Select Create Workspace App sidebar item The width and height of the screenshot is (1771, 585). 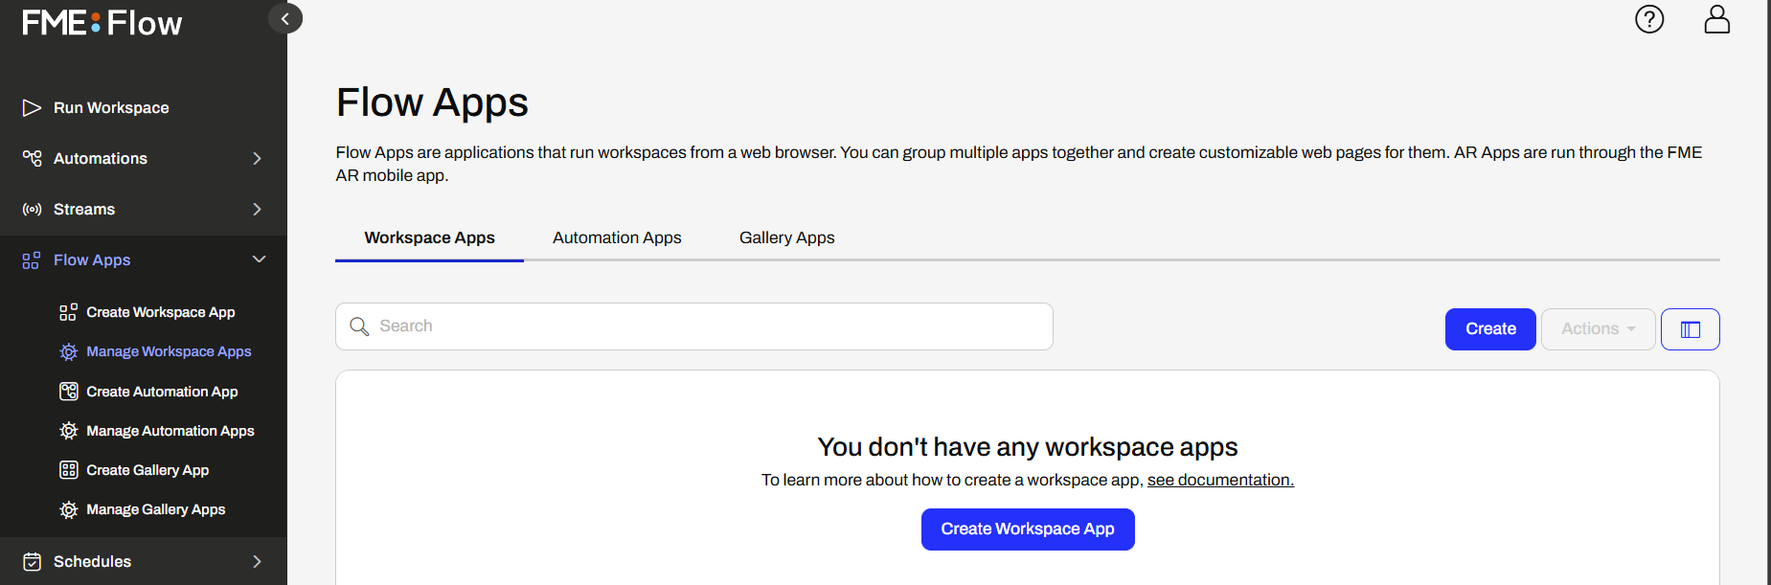(x=160, y=312)
